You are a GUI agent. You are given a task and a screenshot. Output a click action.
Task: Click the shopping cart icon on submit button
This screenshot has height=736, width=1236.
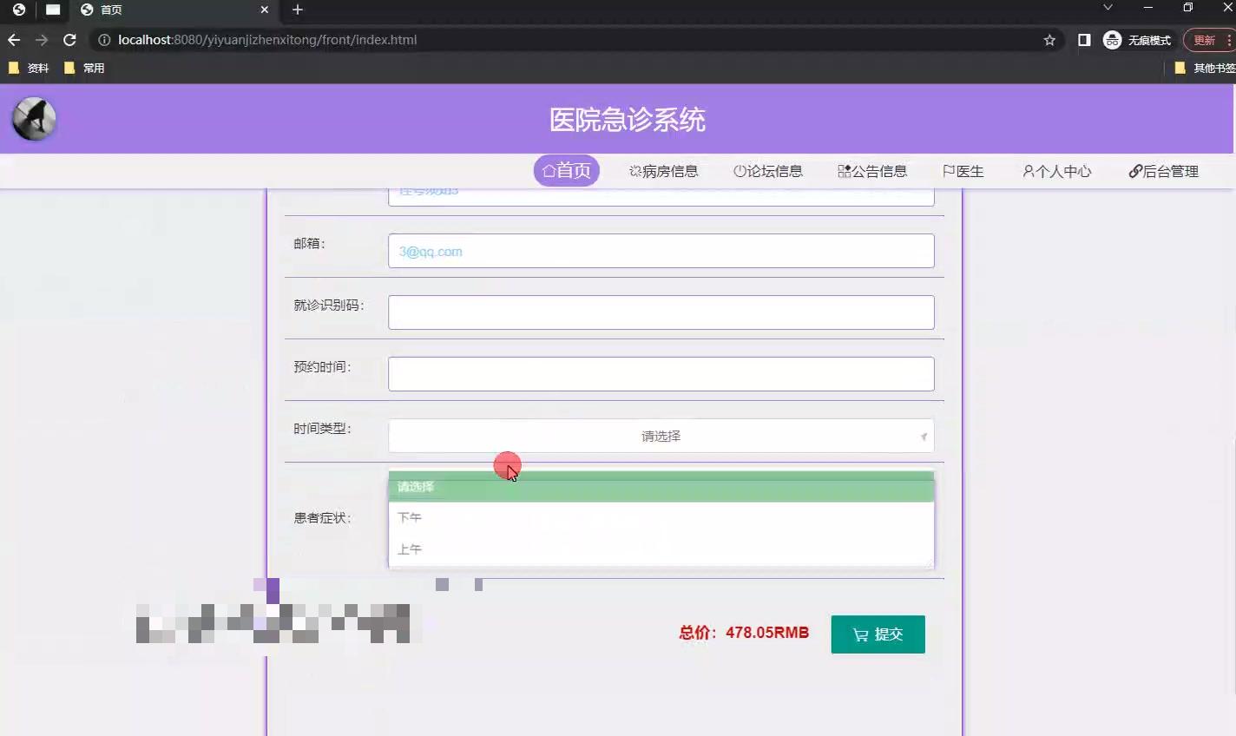(860, 634)
